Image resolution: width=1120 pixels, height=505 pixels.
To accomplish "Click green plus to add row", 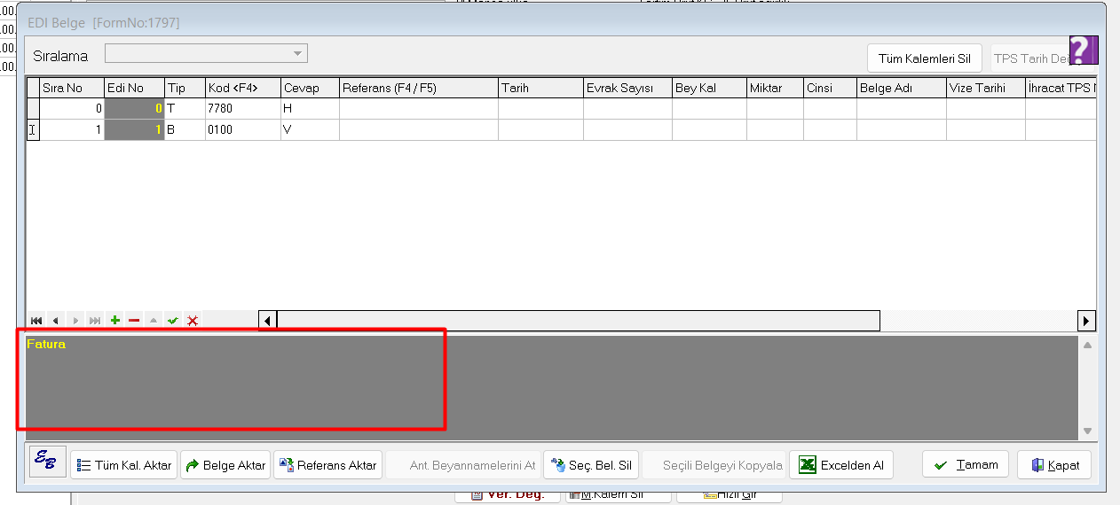I will (115, 321).
